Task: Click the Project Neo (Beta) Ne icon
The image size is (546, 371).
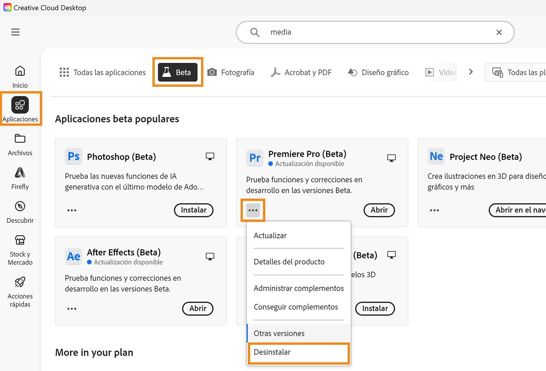Action: (x=436, y=156)
